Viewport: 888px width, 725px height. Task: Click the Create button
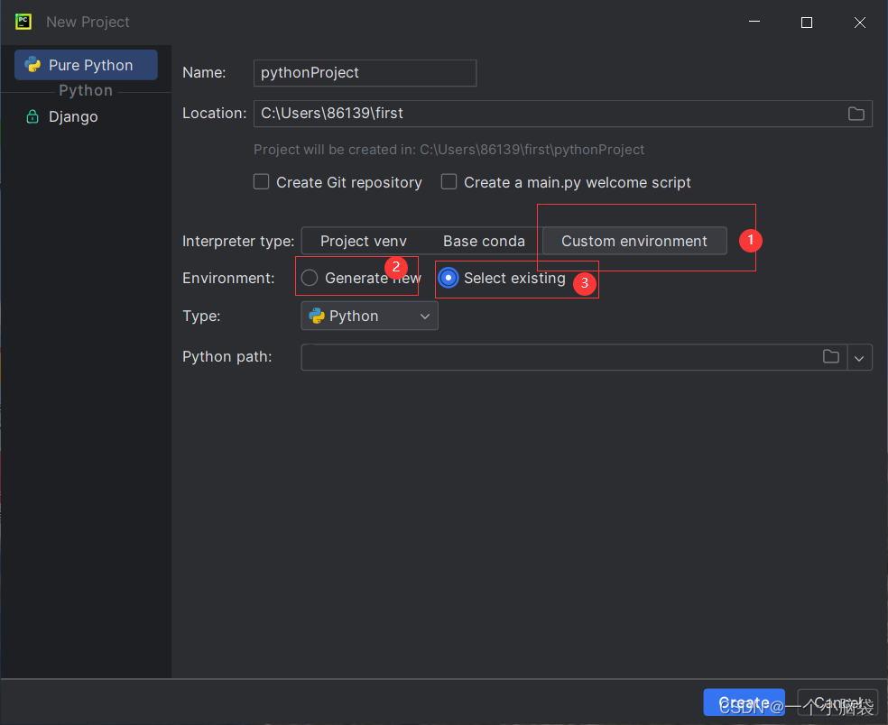click(744, 702)
